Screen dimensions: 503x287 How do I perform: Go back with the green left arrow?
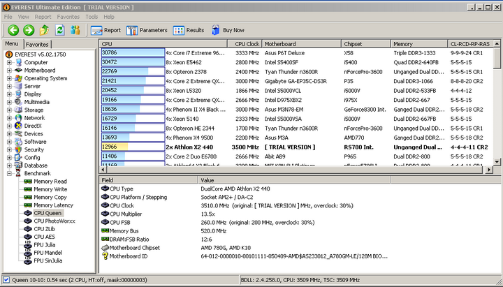13,30
